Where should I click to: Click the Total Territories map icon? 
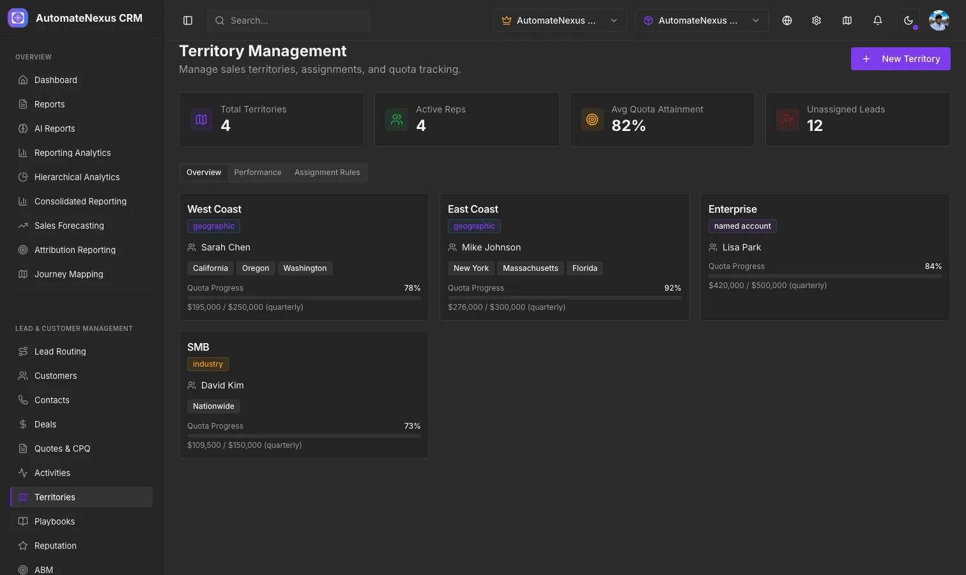tap(201, 119)
